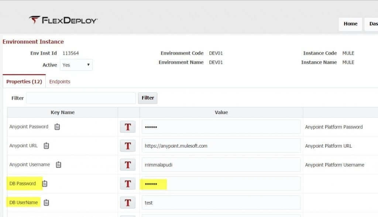This screenshot has height=217, width=378.
Task: Focus the Filter text input
Action: click(81, 98)
